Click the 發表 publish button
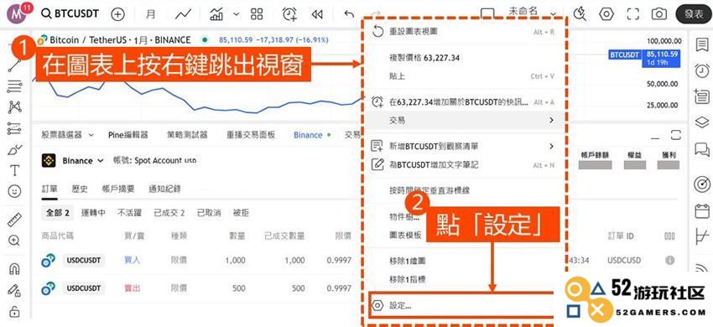The height and width of the screenshot is (327, 713). coord(694,14)
